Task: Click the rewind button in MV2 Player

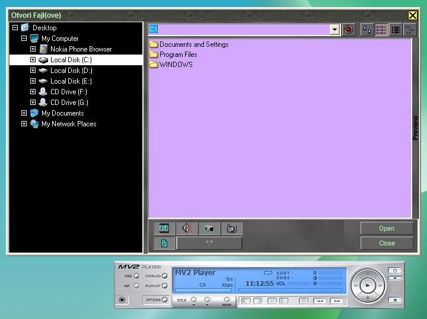Action: coord(320,301)
